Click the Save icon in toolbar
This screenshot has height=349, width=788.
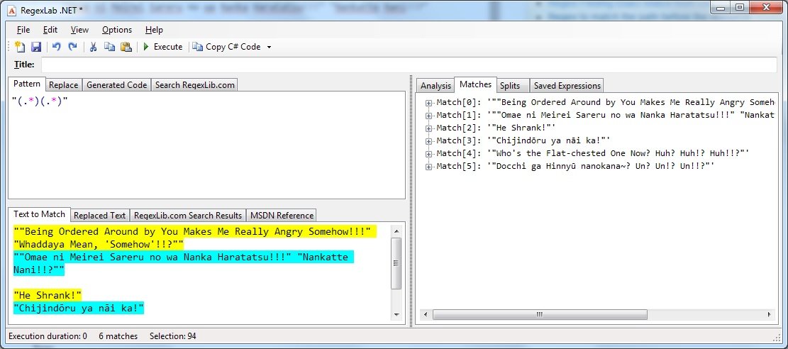tap(35, 47)
